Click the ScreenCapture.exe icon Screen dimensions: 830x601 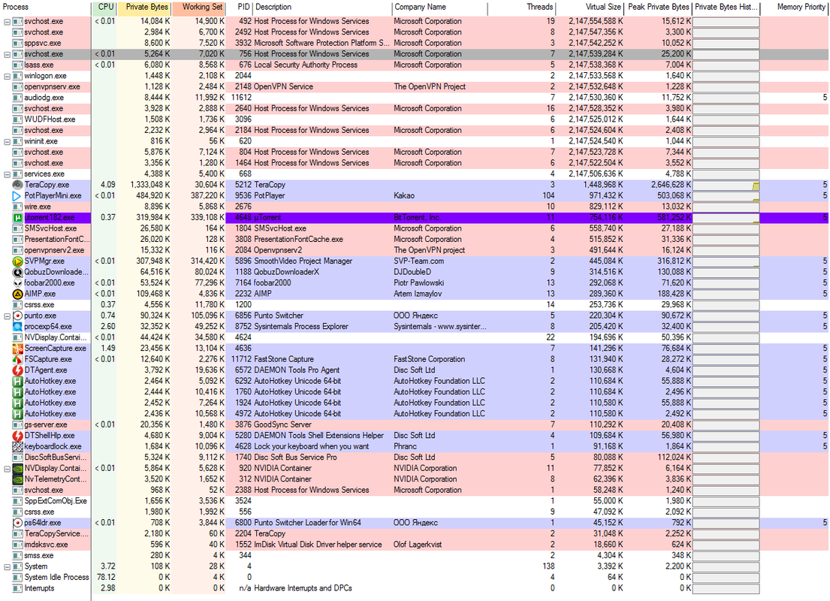coord(17,349)
